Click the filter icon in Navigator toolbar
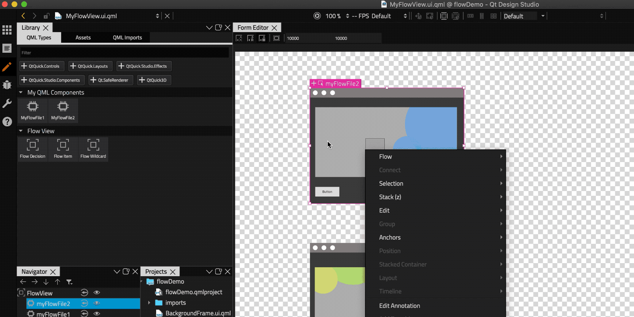Image resolution: width=634 pixels, height=317 pixels. [69, 282]
